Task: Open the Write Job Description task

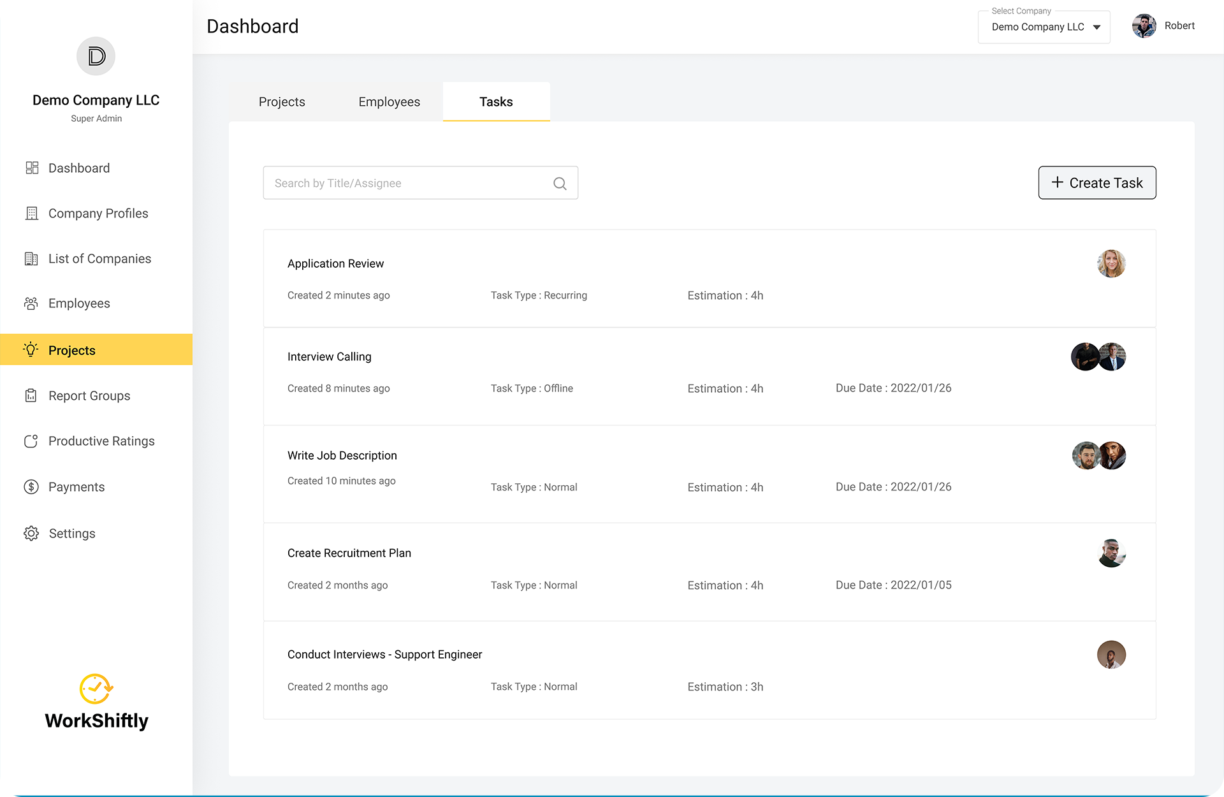Action: point(342,455)
